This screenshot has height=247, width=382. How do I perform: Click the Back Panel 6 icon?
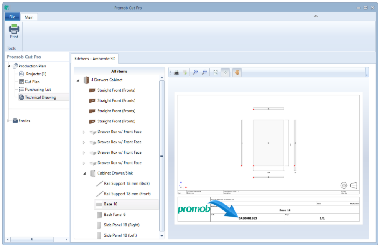[99, 215]
